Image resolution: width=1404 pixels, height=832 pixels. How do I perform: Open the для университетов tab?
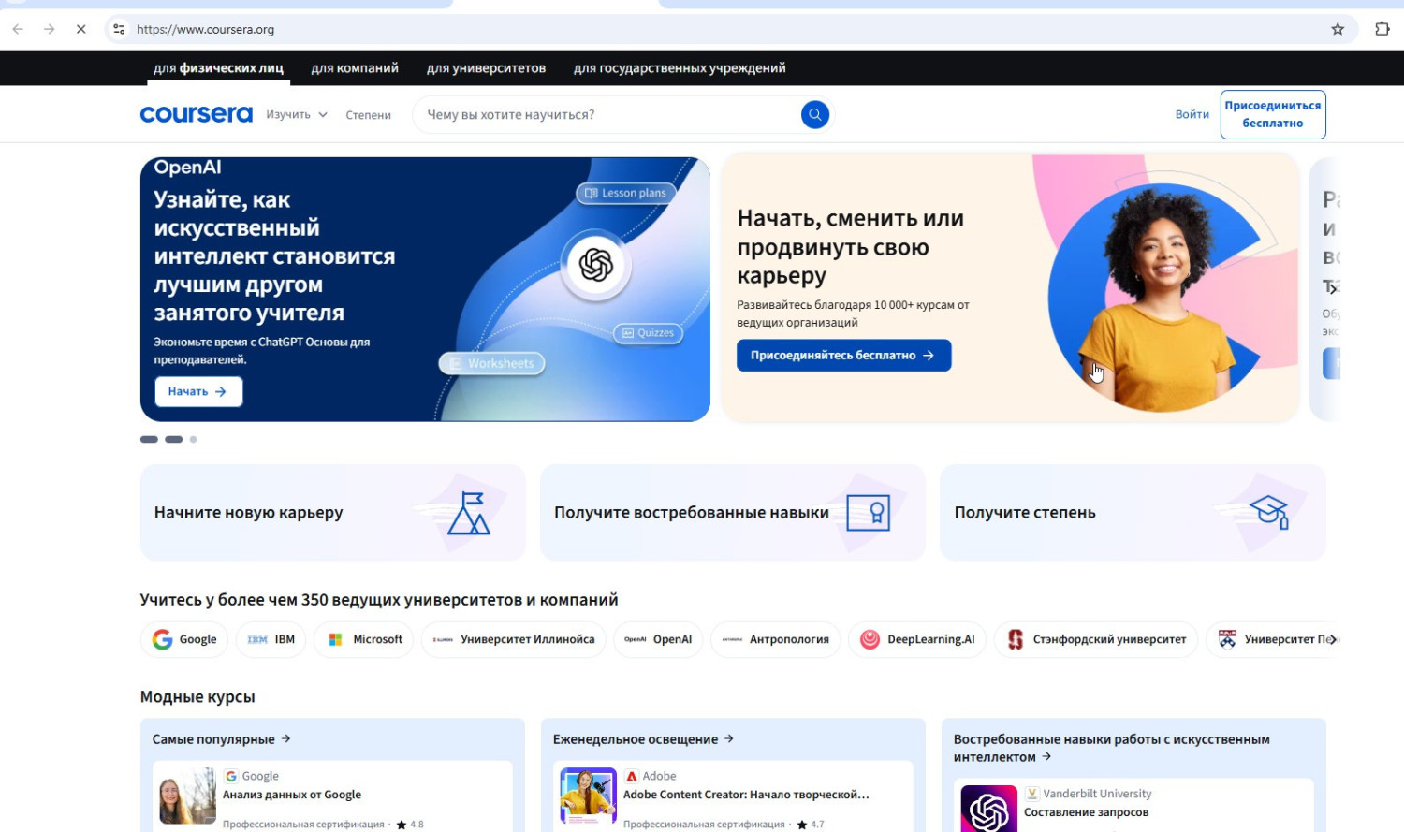[486, 68]
